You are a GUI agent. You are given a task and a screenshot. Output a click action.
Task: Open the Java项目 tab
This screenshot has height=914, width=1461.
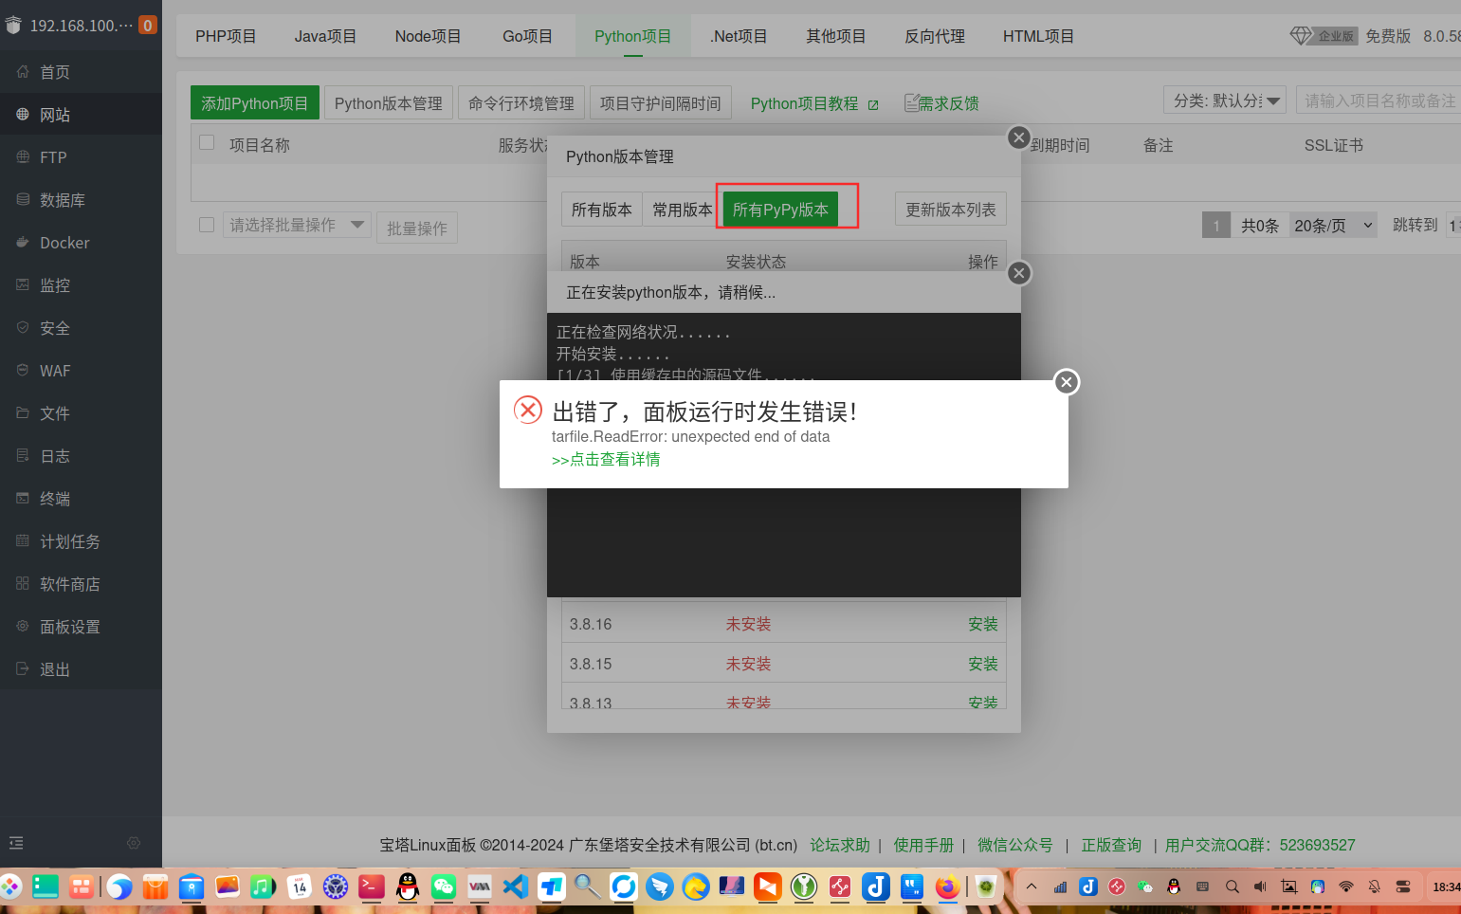pyautogui.click(x=325, y=36)
